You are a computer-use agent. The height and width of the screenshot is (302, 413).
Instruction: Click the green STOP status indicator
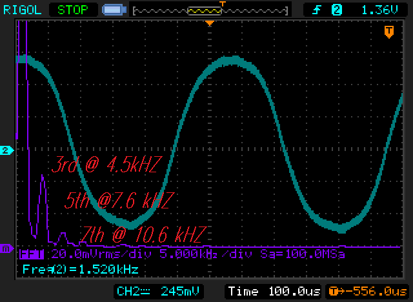click(x=73, y=10)
